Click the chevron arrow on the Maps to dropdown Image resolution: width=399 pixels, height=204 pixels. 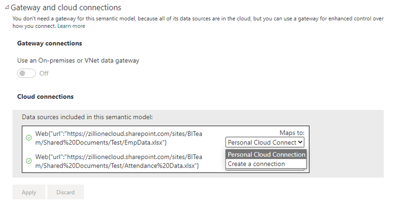point(300,142)
